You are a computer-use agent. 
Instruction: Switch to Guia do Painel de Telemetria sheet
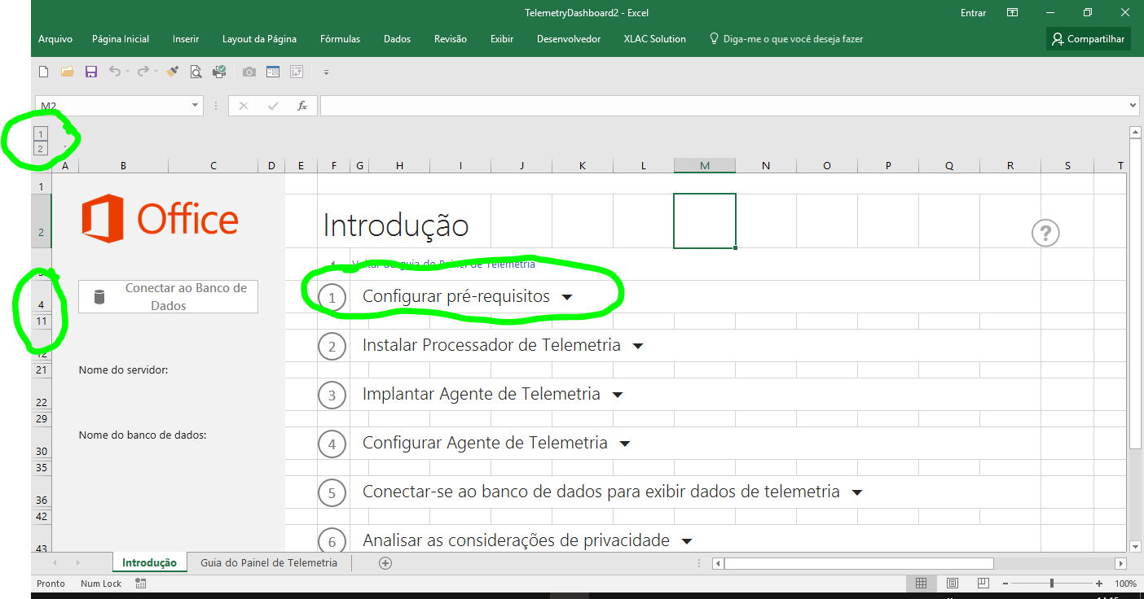pos(269,563)
